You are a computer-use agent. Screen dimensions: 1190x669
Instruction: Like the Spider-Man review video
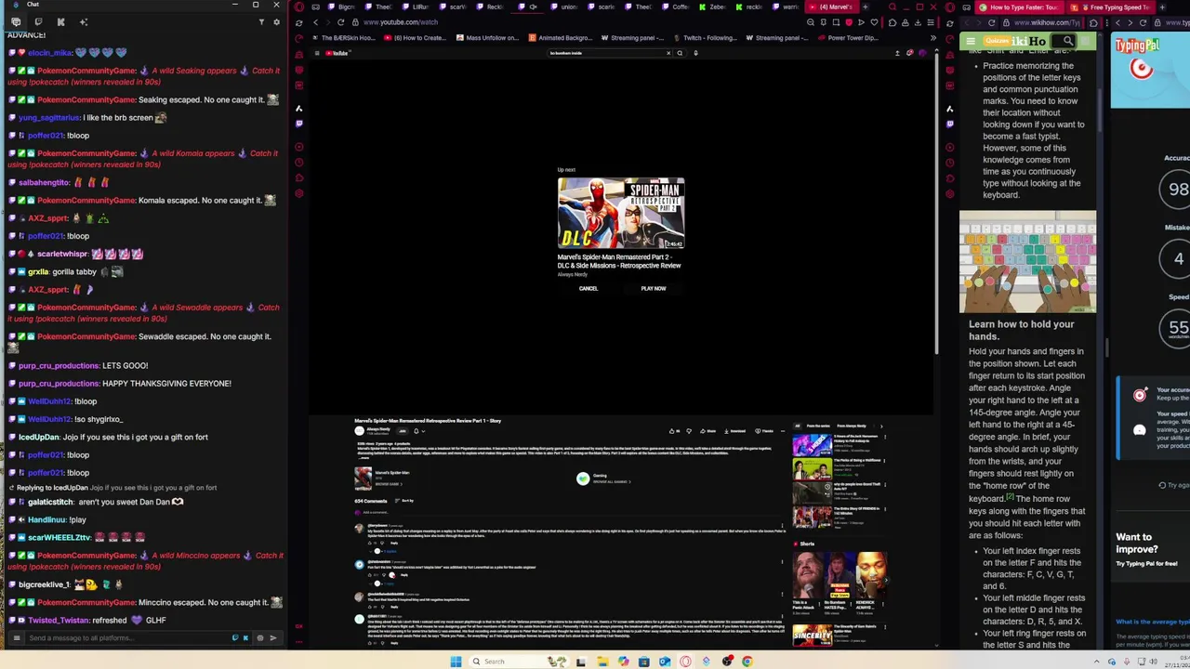click(x=673, y=431)
